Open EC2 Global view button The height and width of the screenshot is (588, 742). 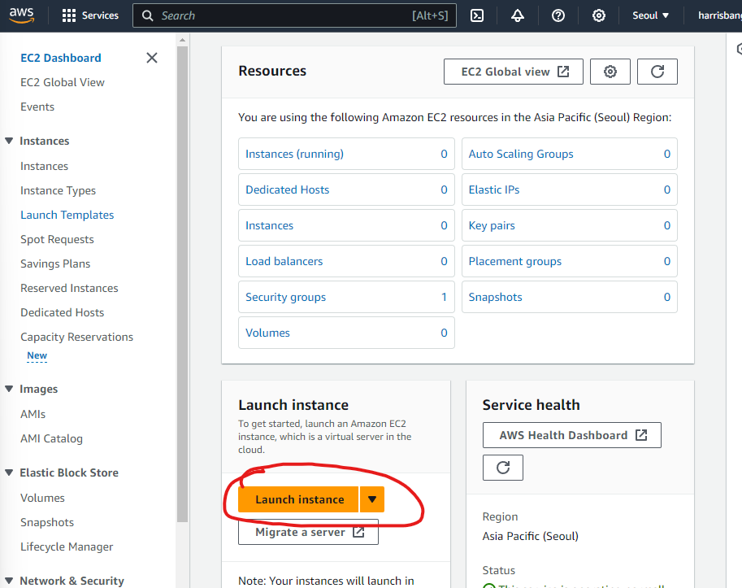pos(514,72)
